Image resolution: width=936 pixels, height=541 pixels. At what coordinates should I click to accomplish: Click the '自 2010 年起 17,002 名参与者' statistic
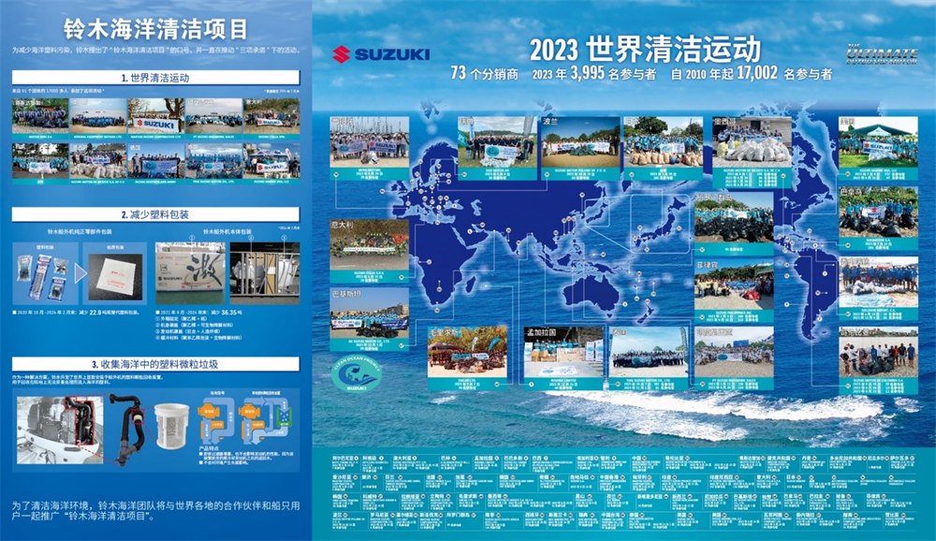click(751, 73)
